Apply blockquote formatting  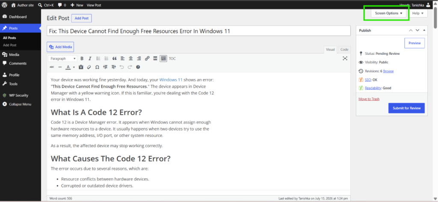[114, 58]
